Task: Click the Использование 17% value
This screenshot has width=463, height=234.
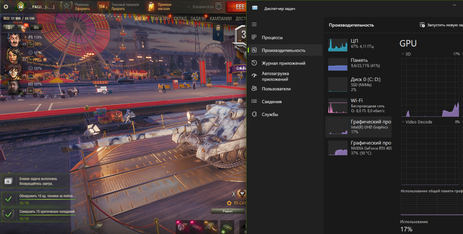Action: [x=407, y=229]
